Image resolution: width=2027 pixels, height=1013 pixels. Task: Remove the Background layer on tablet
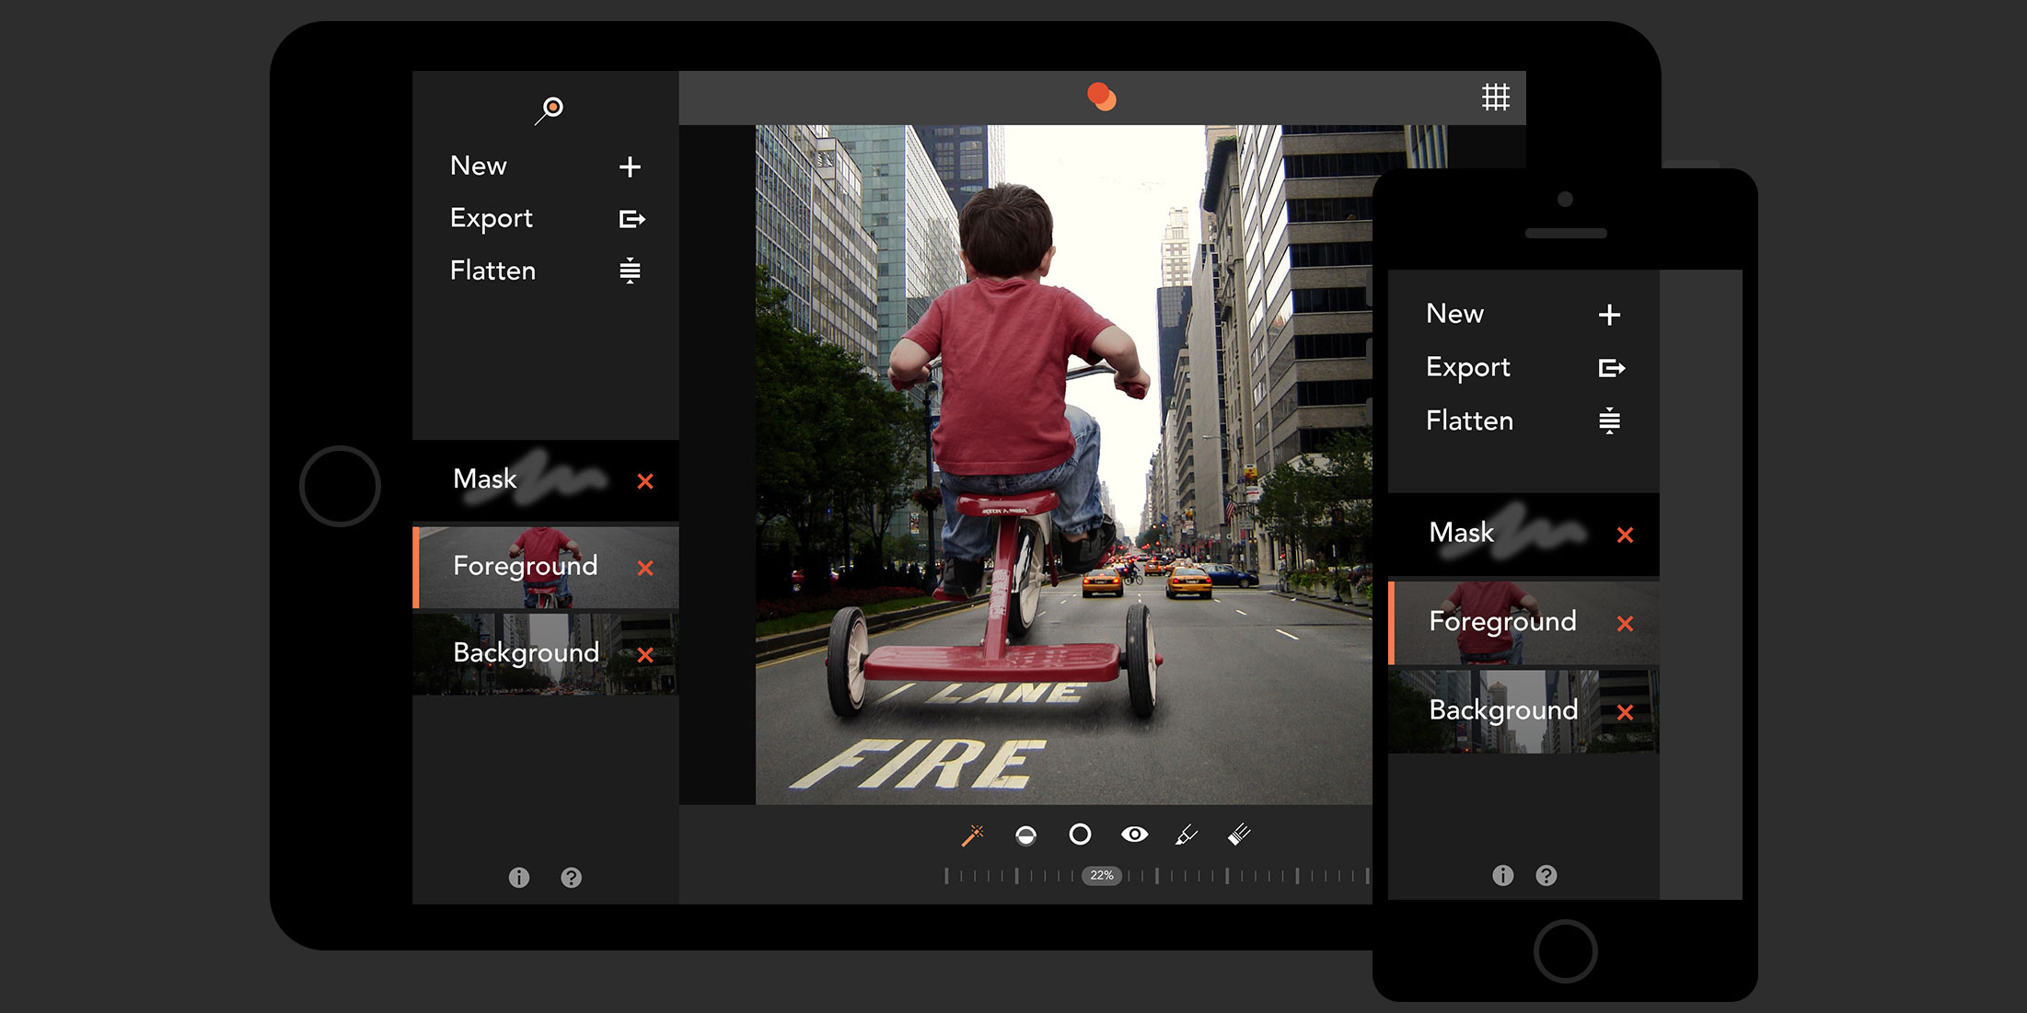(x=645, y=655)
